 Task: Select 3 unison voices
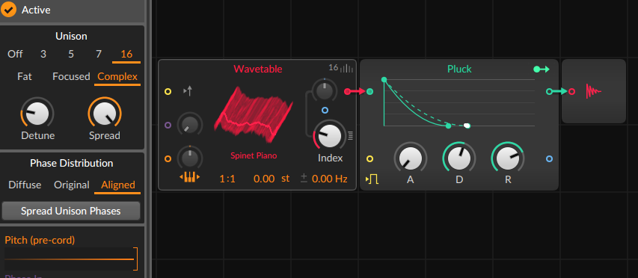click(43, 54)
